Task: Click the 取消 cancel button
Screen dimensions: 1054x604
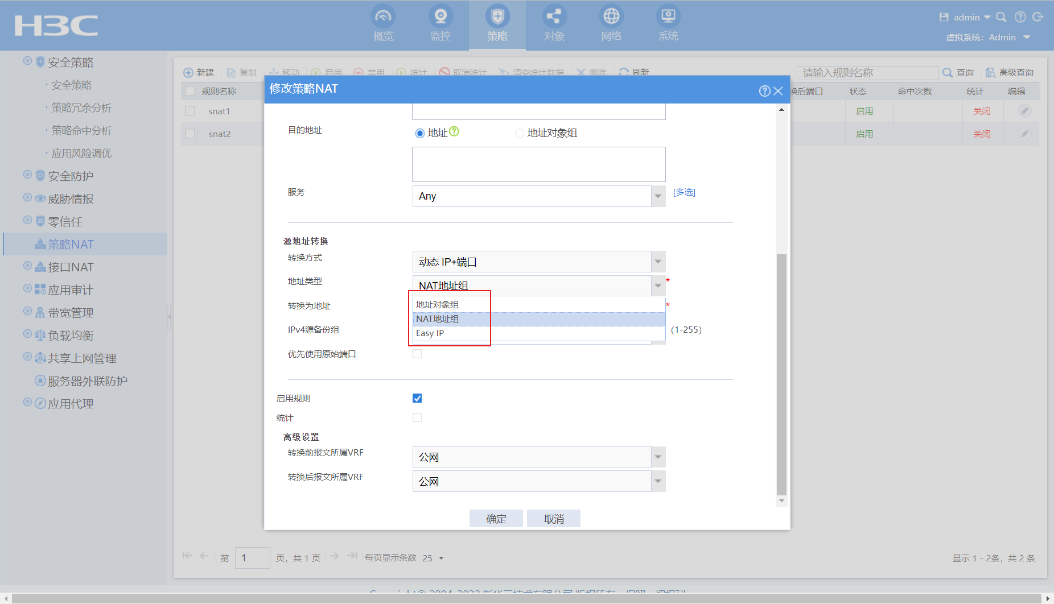Action: (554, 518)
